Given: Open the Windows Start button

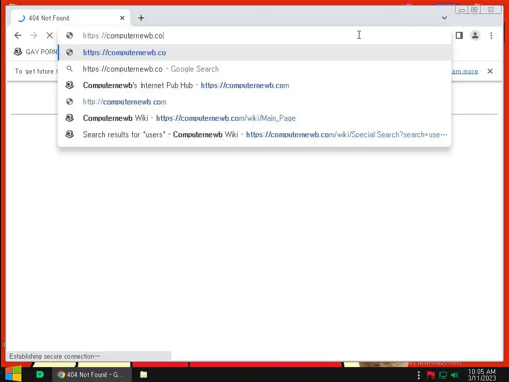Looking at the screenshot, I should point(13,374).
